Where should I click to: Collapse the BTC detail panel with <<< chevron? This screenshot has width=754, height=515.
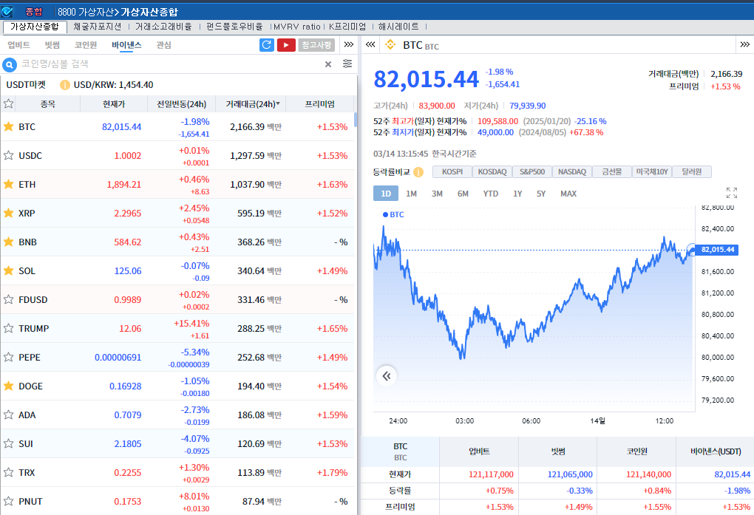(x=370, y=45)
